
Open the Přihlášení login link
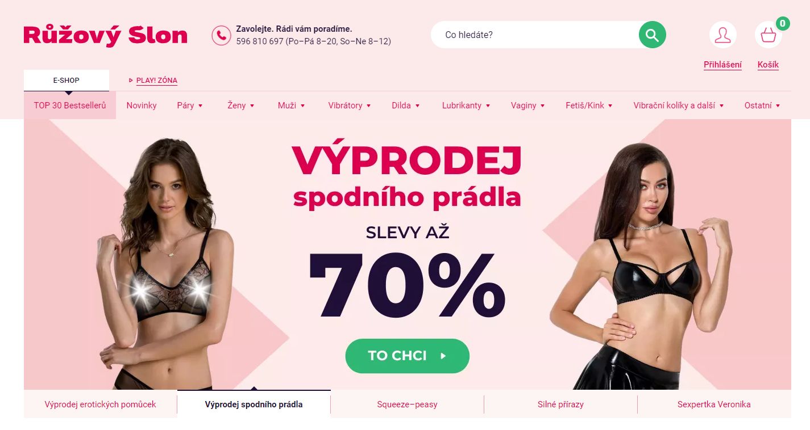722,65
